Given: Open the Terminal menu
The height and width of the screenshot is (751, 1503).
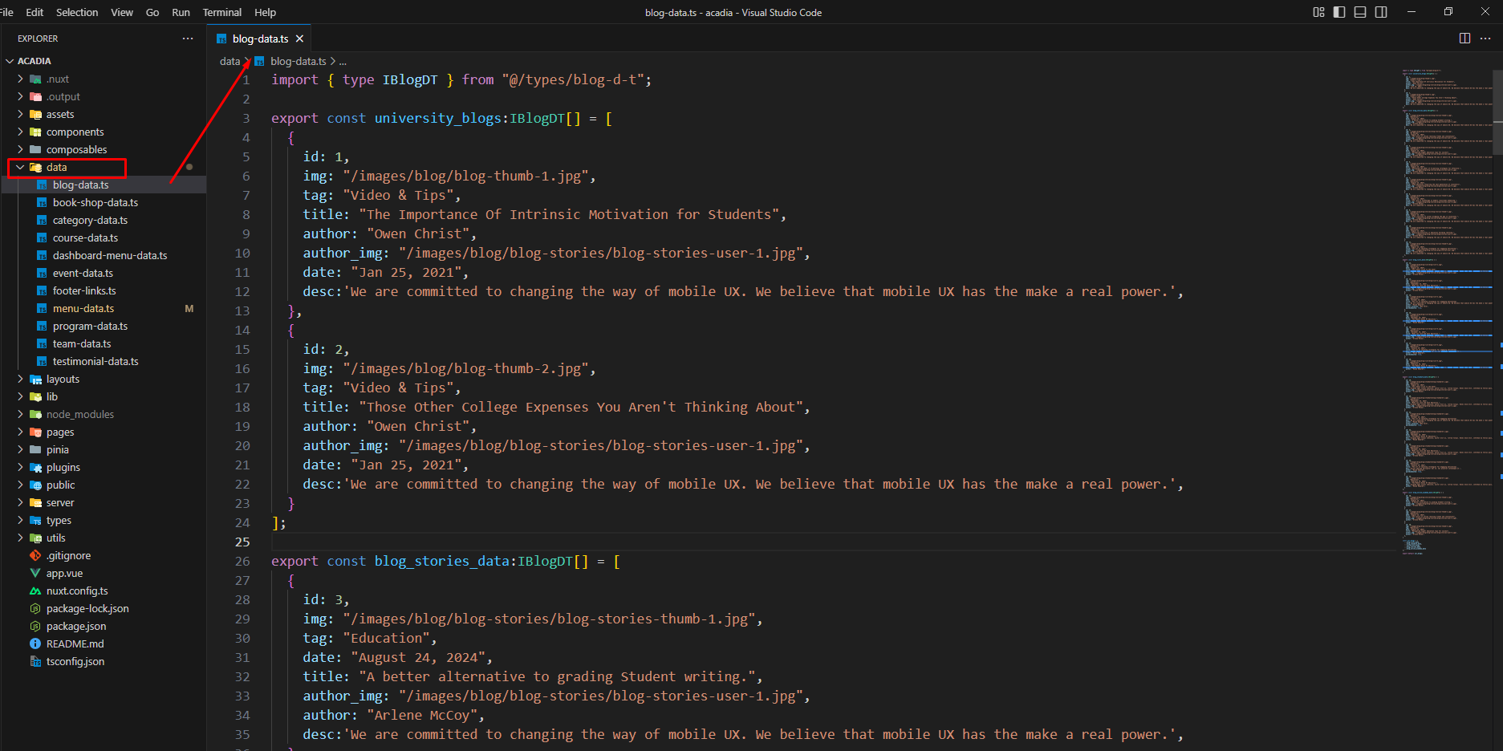Looking at the screenshot, I should click(x=222, y=12).
